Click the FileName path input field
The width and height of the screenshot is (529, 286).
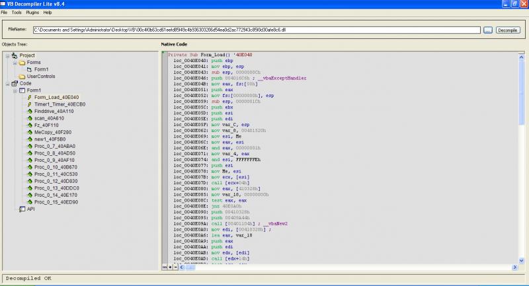coord(257,30)
